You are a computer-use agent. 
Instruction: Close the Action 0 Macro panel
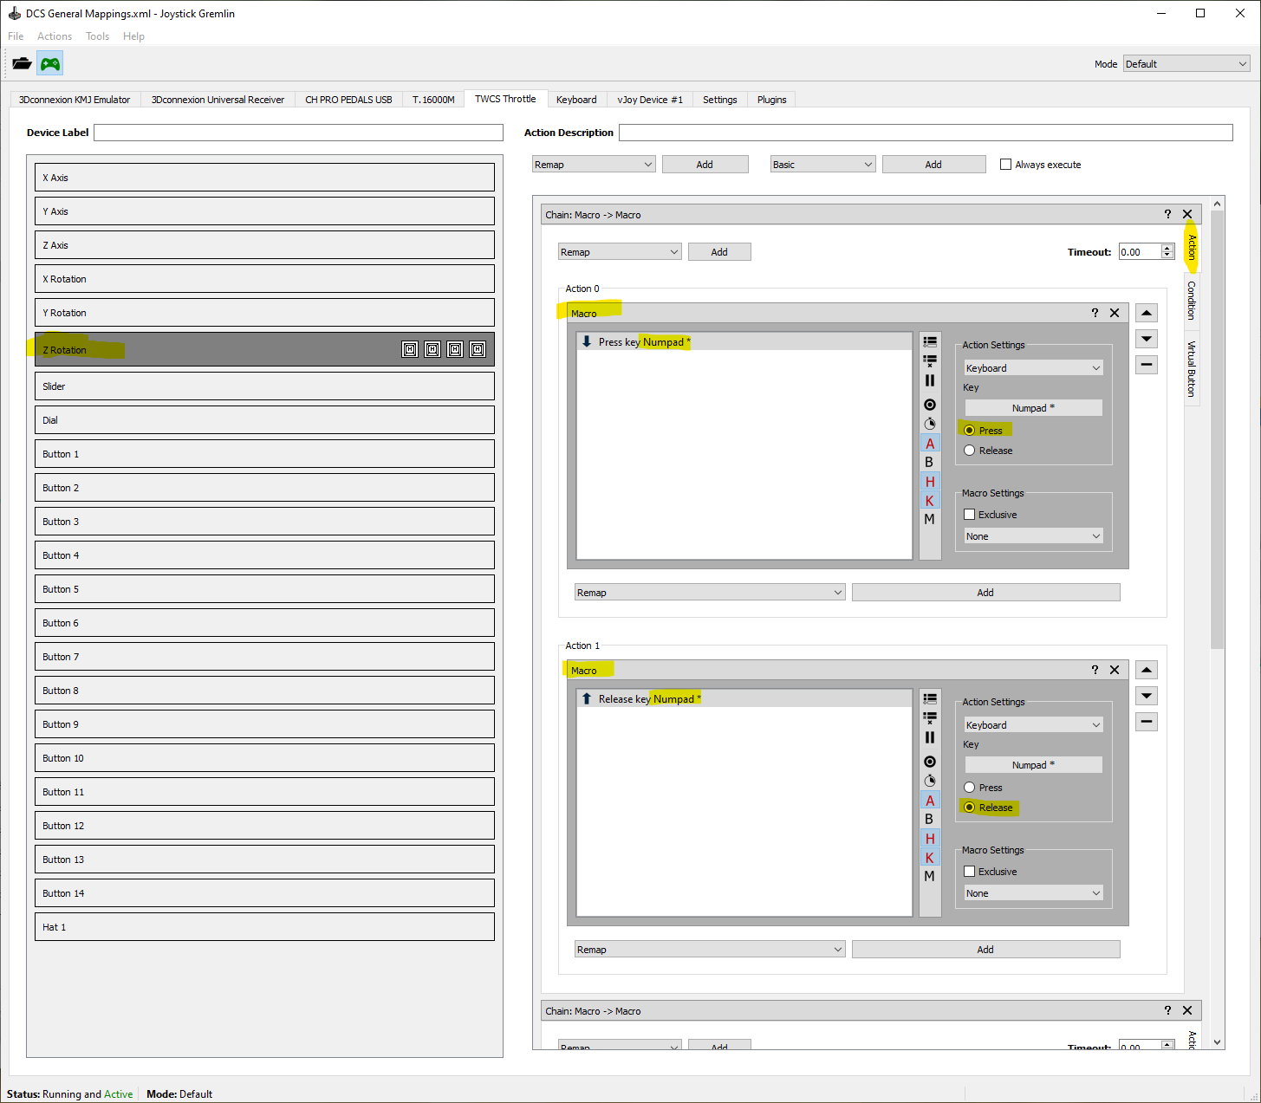click(1115, 313)
